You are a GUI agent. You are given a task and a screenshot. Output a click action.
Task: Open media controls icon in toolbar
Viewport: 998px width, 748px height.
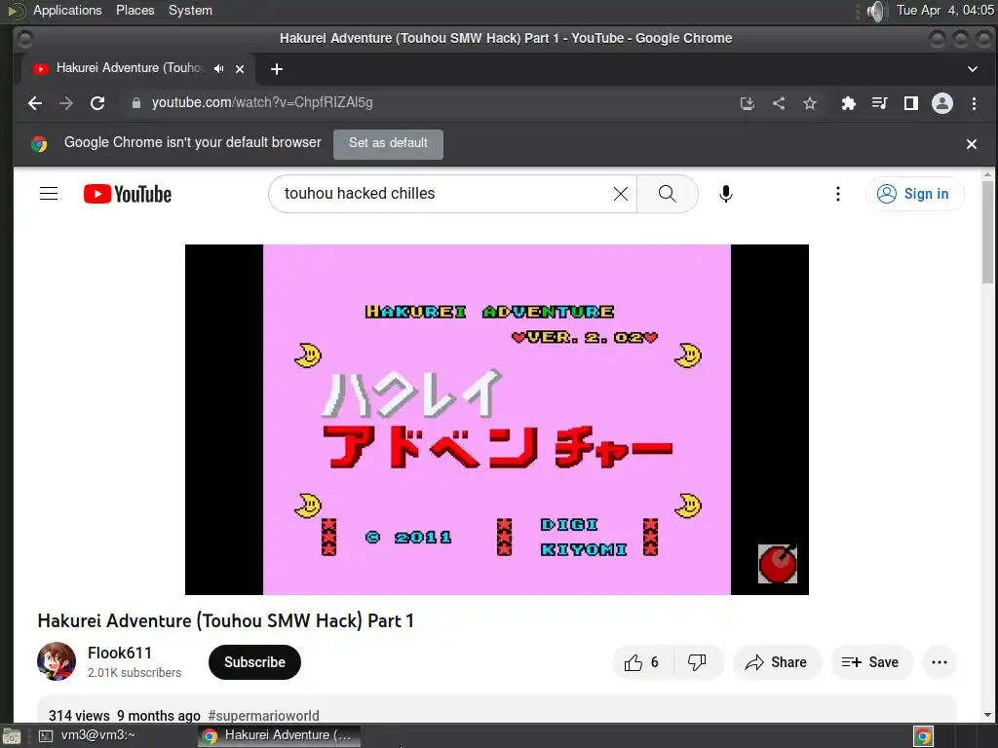pyautogui.click(x=880, y=103)
